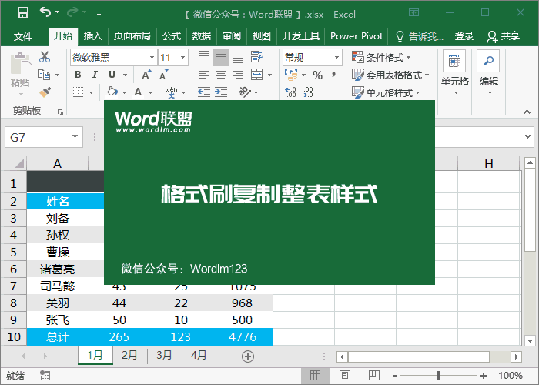Toggle Bold formatting
Screen dimensions: 539x385
(78, 75)
